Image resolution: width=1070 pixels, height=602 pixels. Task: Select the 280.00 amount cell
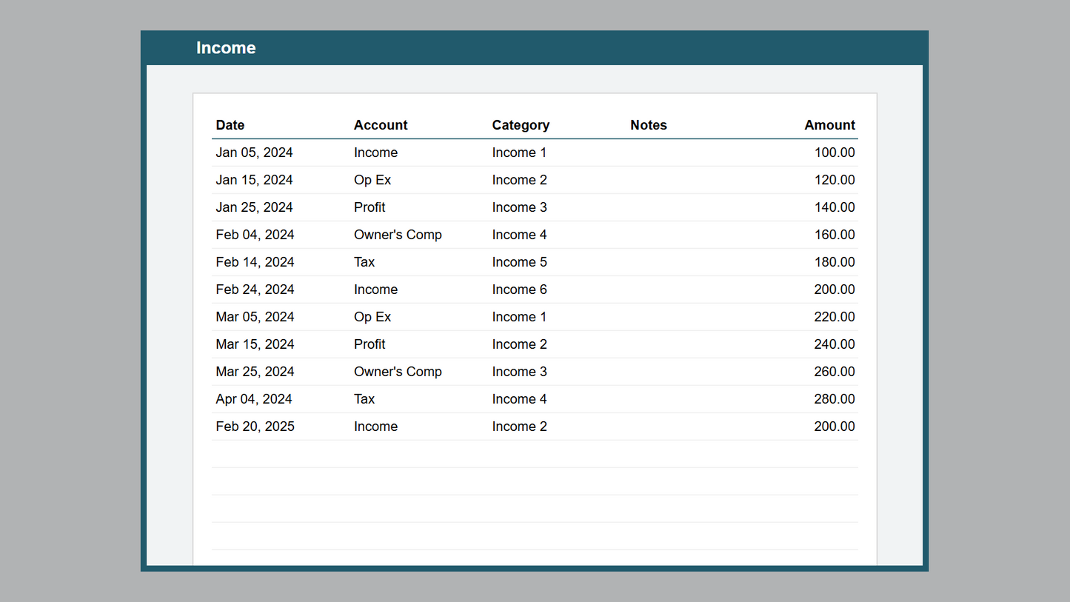tap(834, 399)
